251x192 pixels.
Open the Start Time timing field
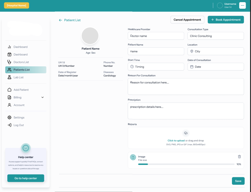click(x=156, y=67)
